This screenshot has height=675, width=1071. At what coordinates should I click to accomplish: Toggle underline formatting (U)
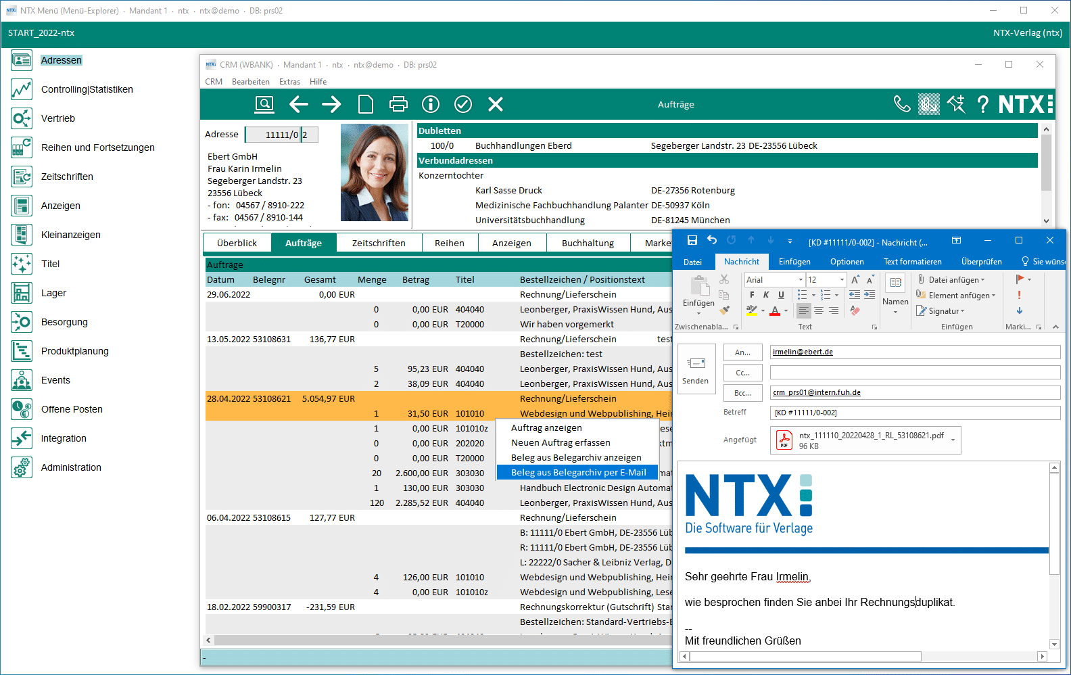pos(781,295)
